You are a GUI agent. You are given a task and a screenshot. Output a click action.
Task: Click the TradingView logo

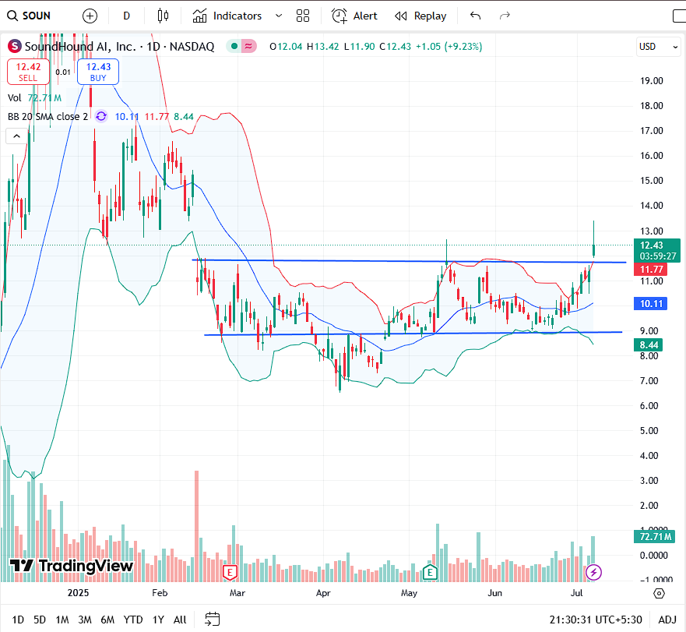coord(72,566)
